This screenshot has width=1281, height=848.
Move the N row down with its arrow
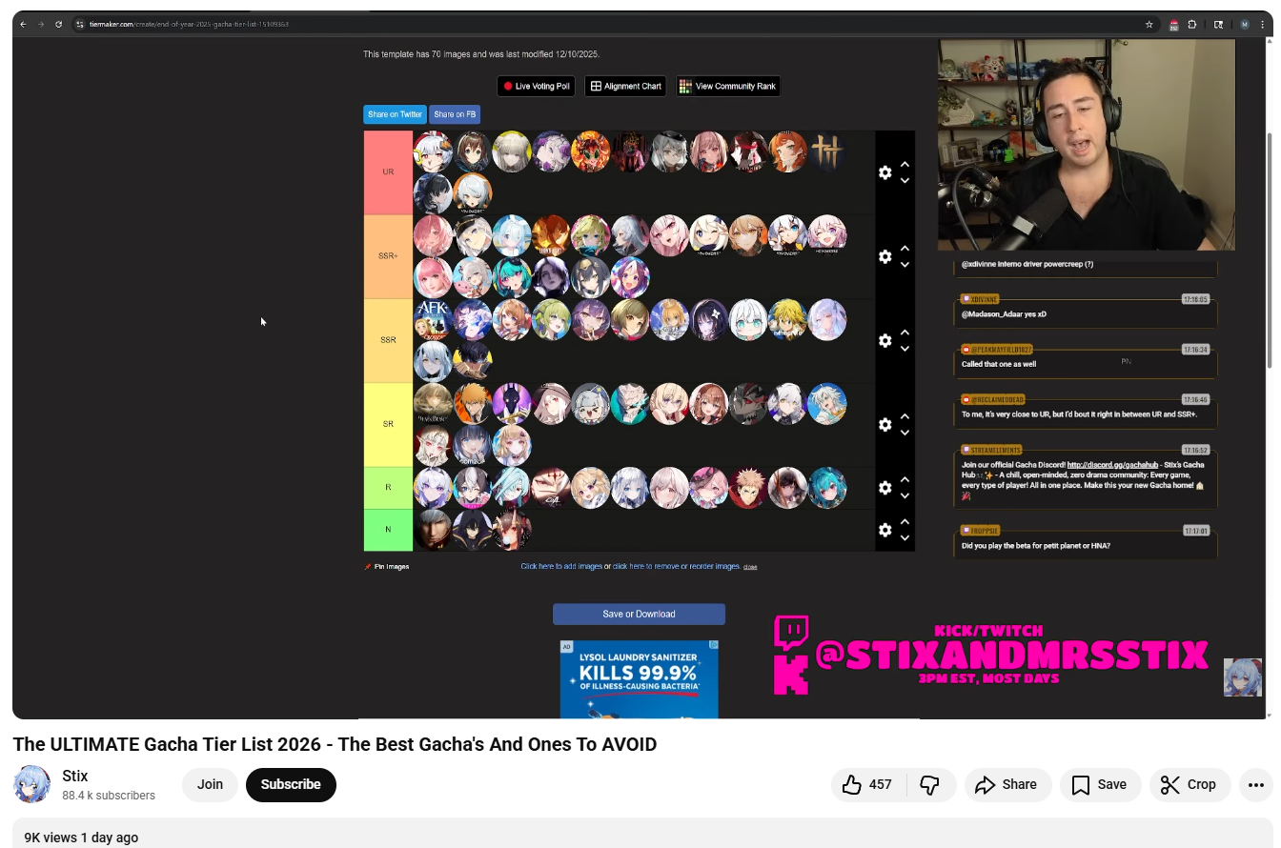pos(905,537)
